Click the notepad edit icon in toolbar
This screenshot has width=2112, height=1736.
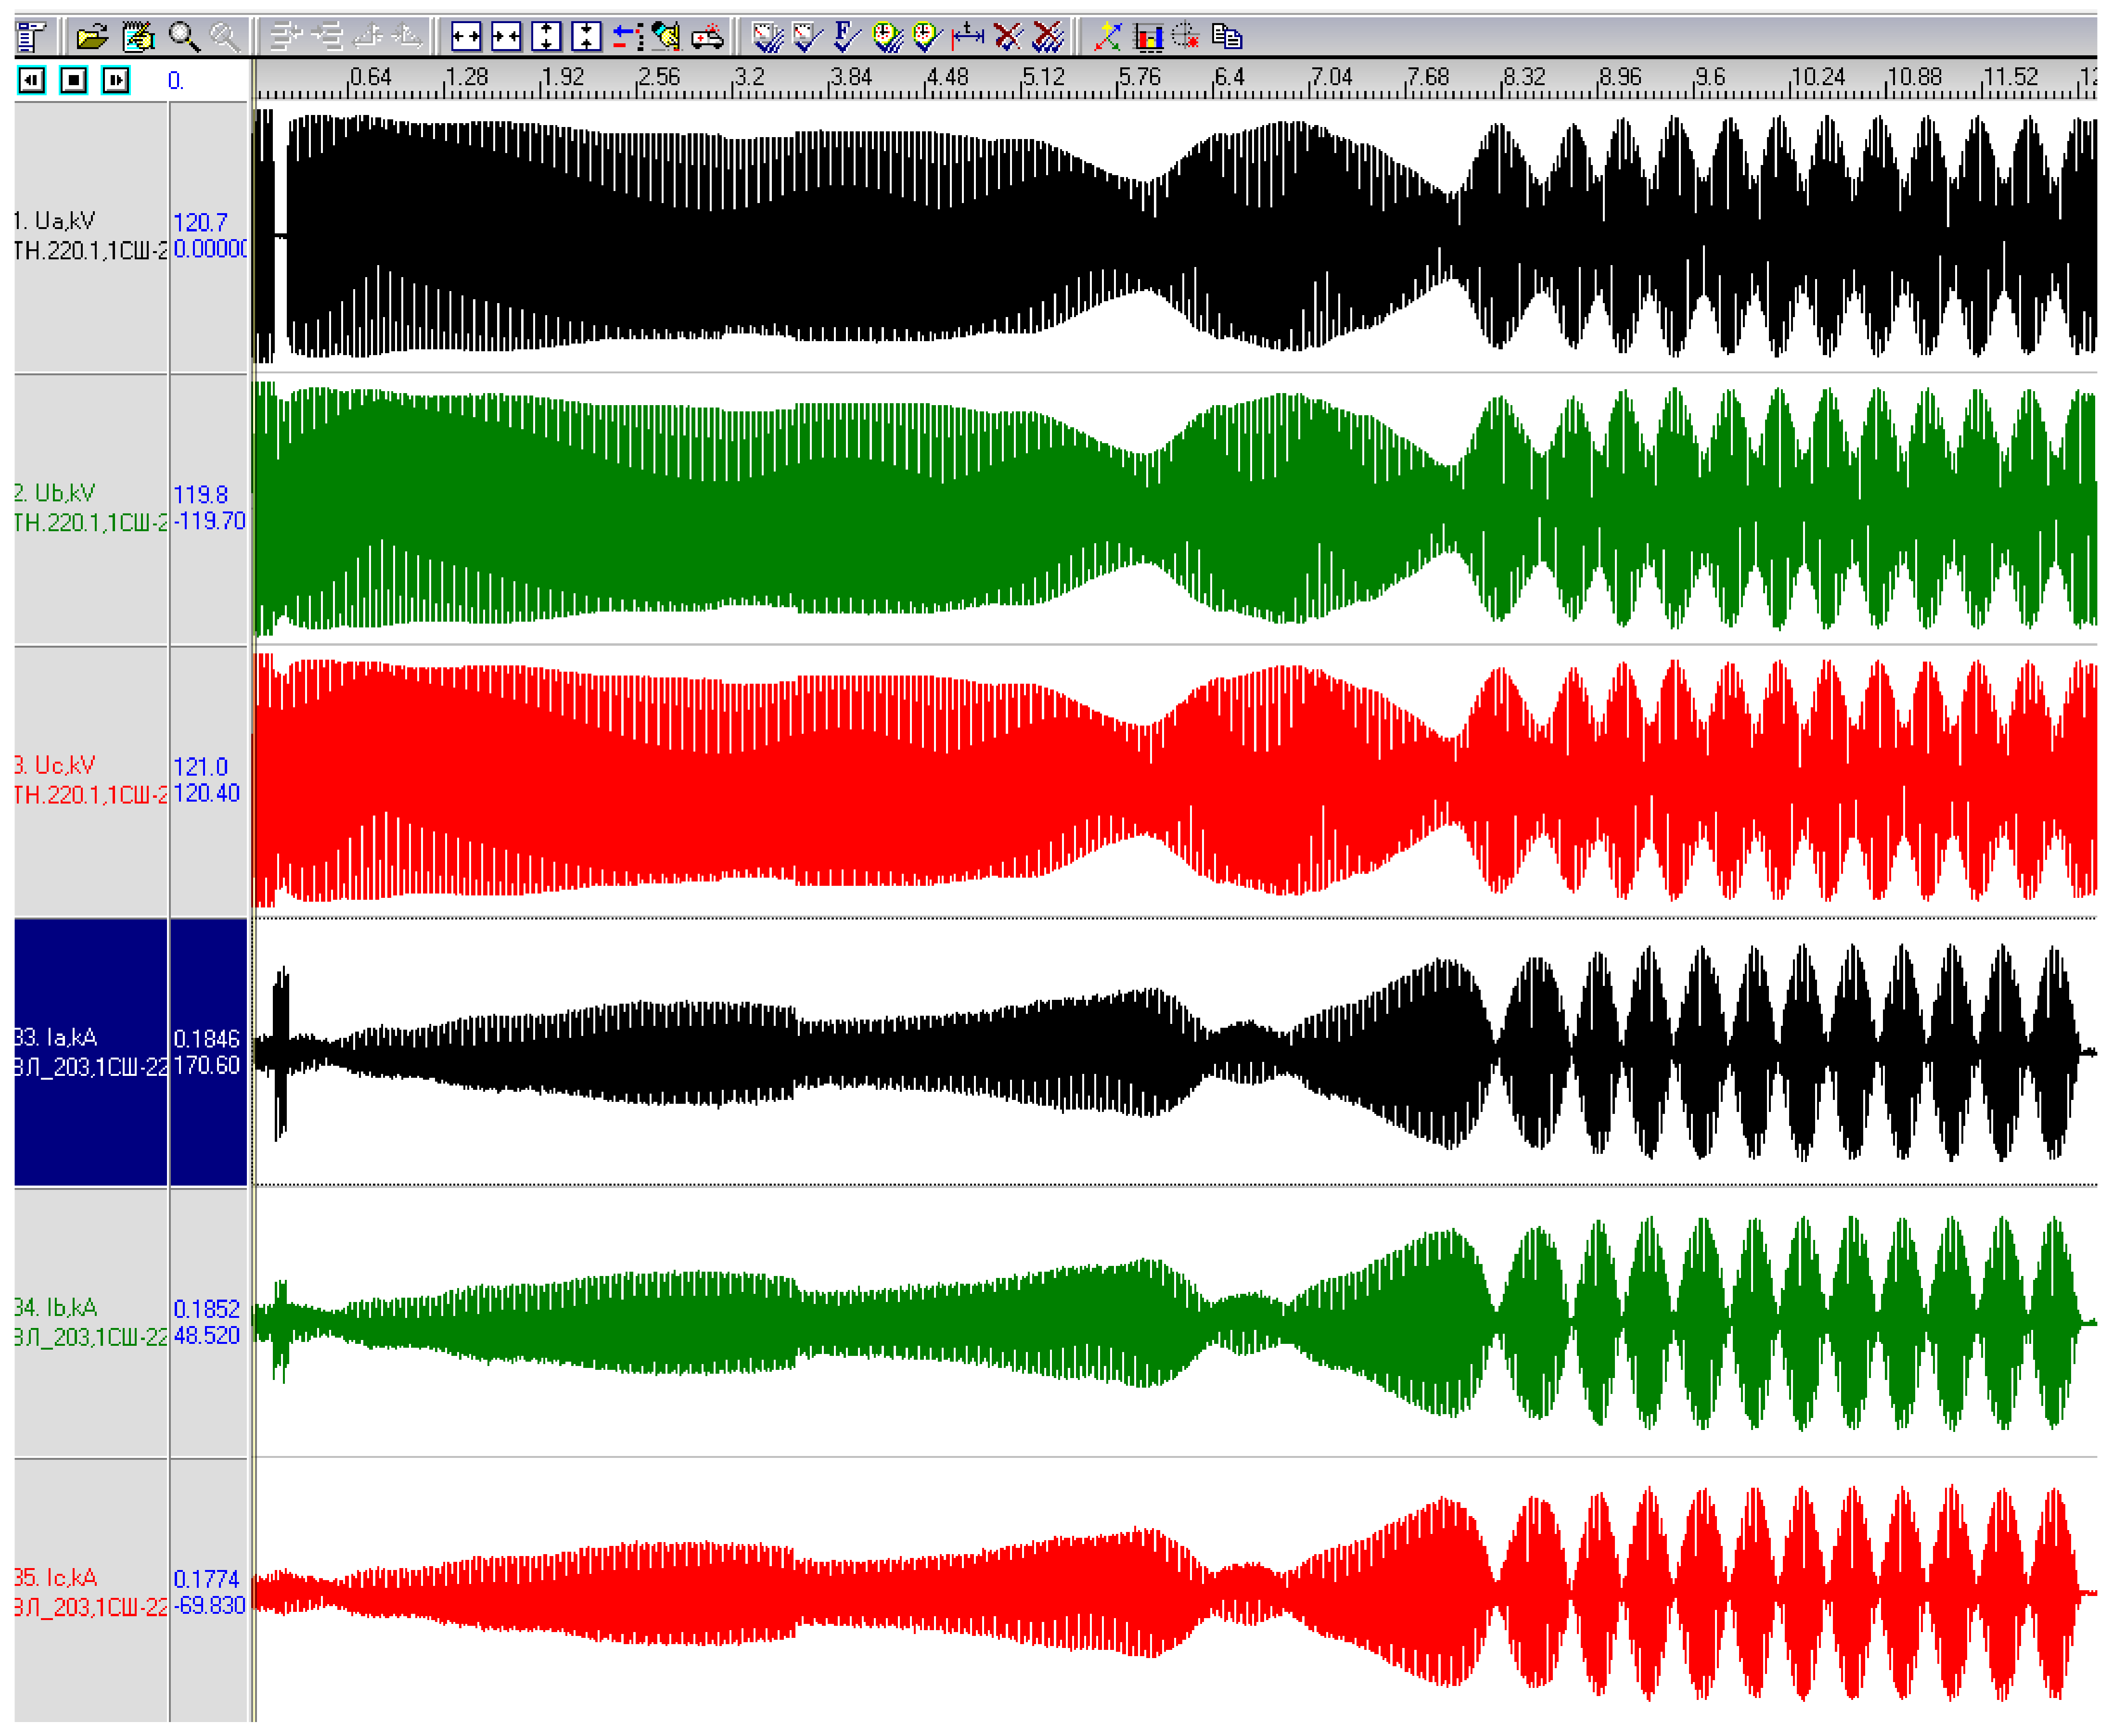[x=138, y=37]
